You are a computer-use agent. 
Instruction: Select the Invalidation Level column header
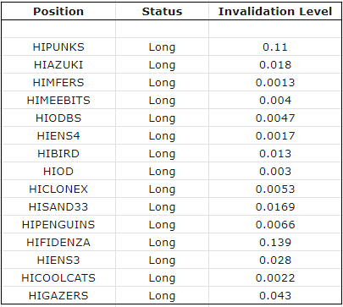[x=275, y=11]
